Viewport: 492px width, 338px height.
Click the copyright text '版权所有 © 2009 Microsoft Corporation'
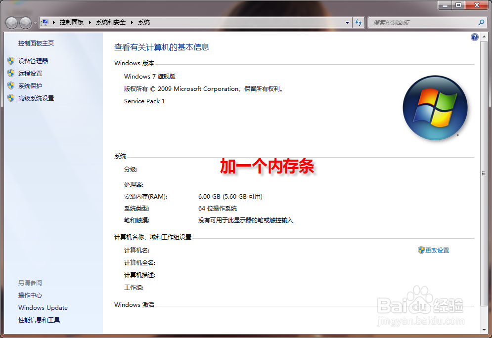[181, 89]
